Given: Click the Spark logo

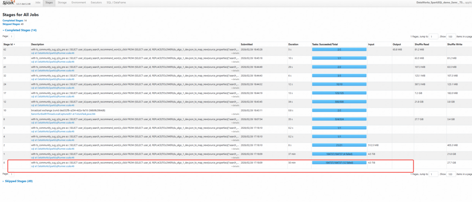Looking at the screenshot, I should click(x=9, y=3).
